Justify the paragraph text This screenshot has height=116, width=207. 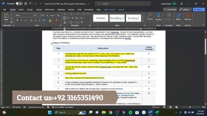click(77, 18)
